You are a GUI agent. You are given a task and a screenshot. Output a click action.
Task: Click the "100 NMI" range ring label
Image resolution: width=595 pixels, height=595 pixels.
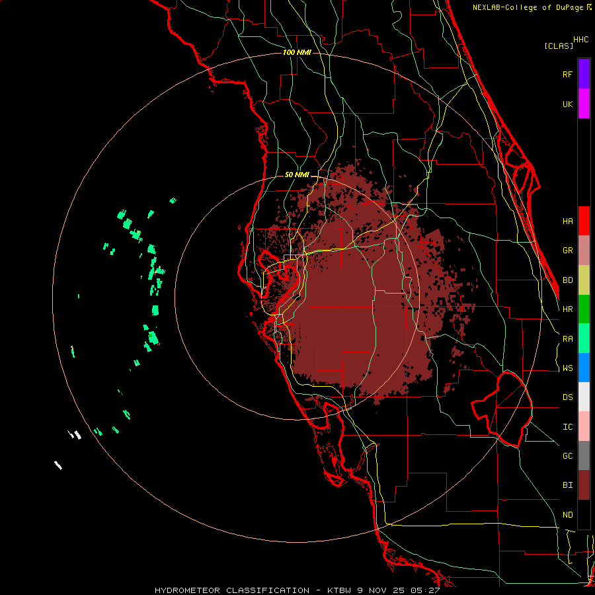(297, 52)
